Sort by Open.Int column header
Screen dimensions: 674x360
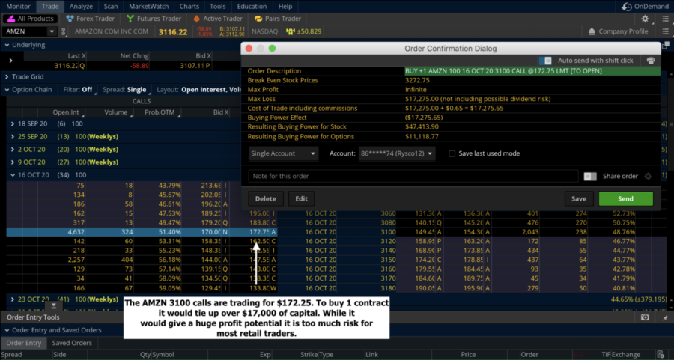click(66, 112)
